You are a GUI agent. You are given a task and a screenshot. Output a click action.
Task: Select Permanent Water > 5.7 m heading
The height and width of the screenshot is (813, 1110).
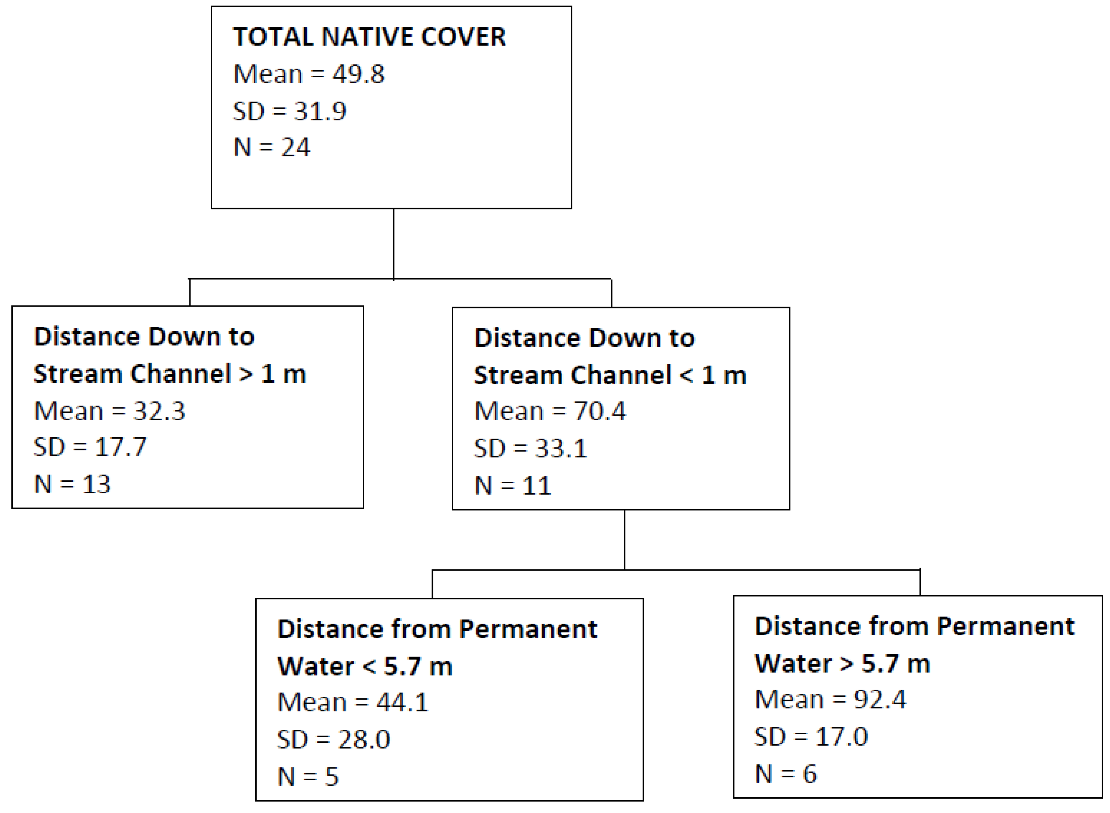[915, 645]
